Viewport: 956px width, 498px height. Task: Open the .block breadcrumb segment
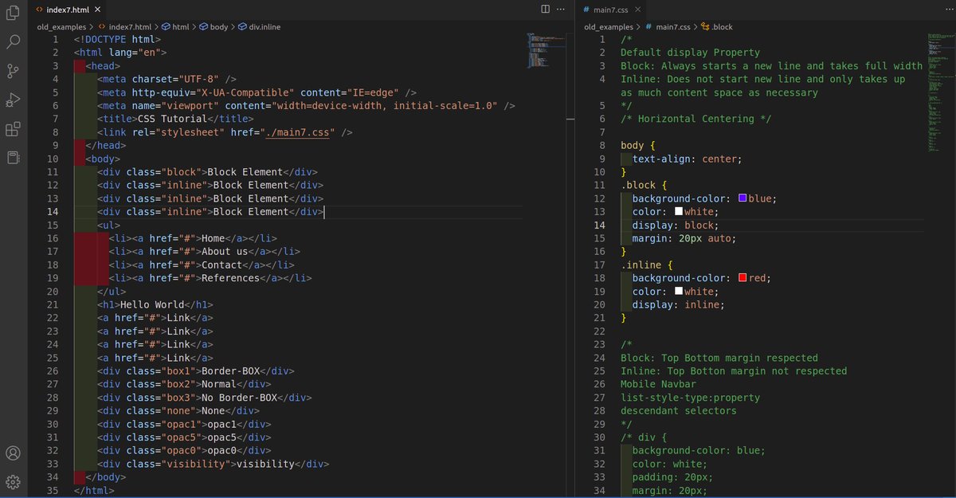(716, 26)
